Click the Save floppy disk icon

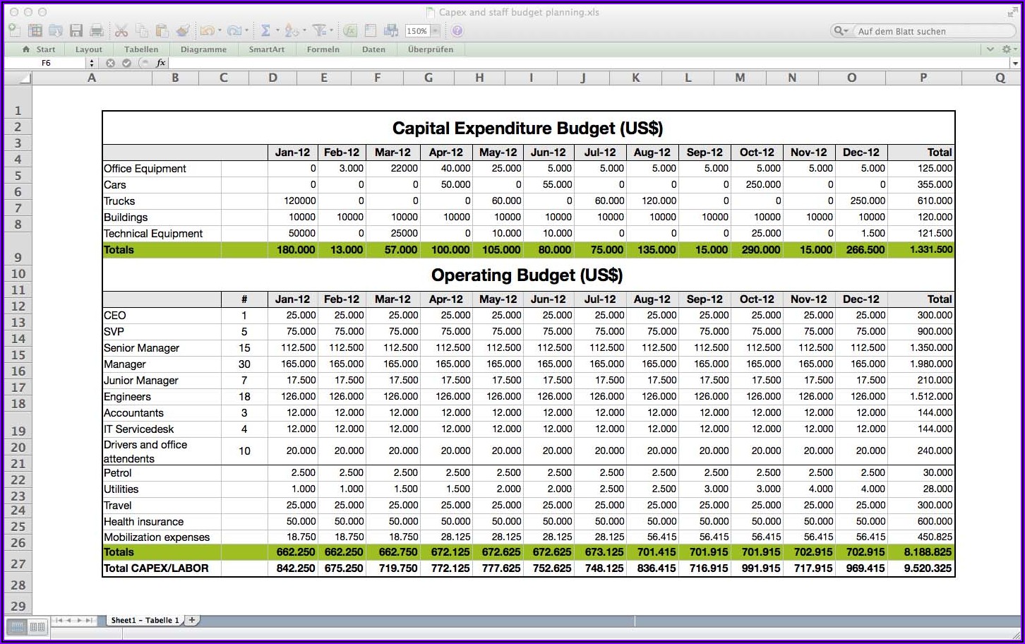(76, 30)
